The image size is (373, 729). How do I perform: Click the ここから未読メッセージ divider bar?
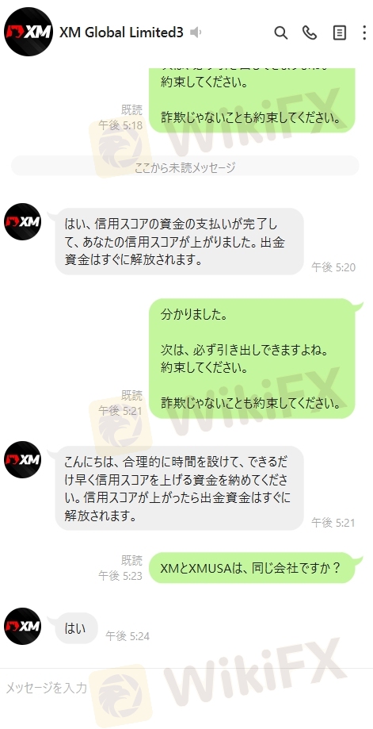tap(185, 167)
